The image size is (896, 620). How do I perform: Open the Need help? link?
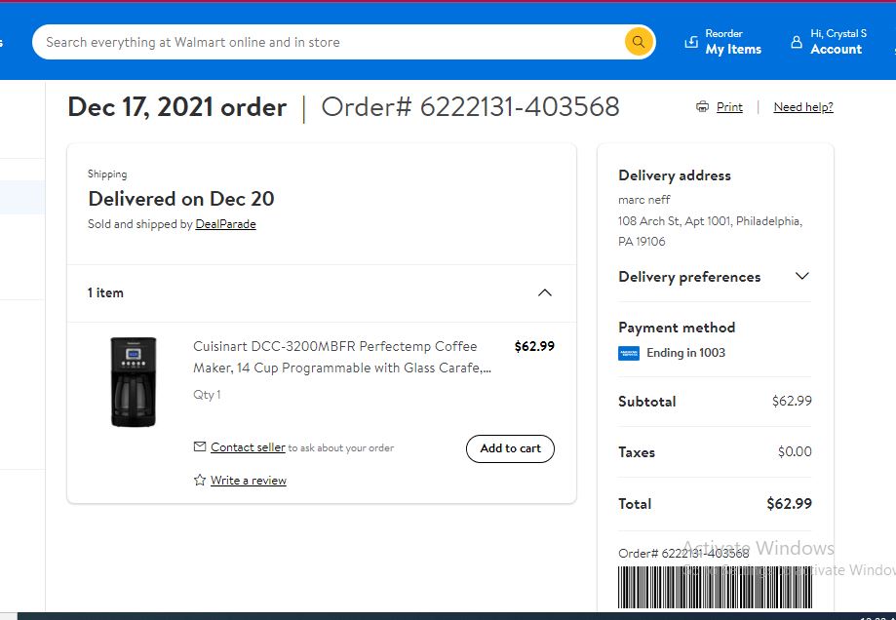click(802, 107)
